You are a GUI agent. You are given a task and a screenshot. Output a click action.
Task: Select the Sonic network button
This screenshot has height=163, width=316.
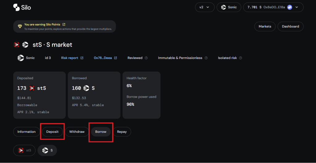(229, 7)
